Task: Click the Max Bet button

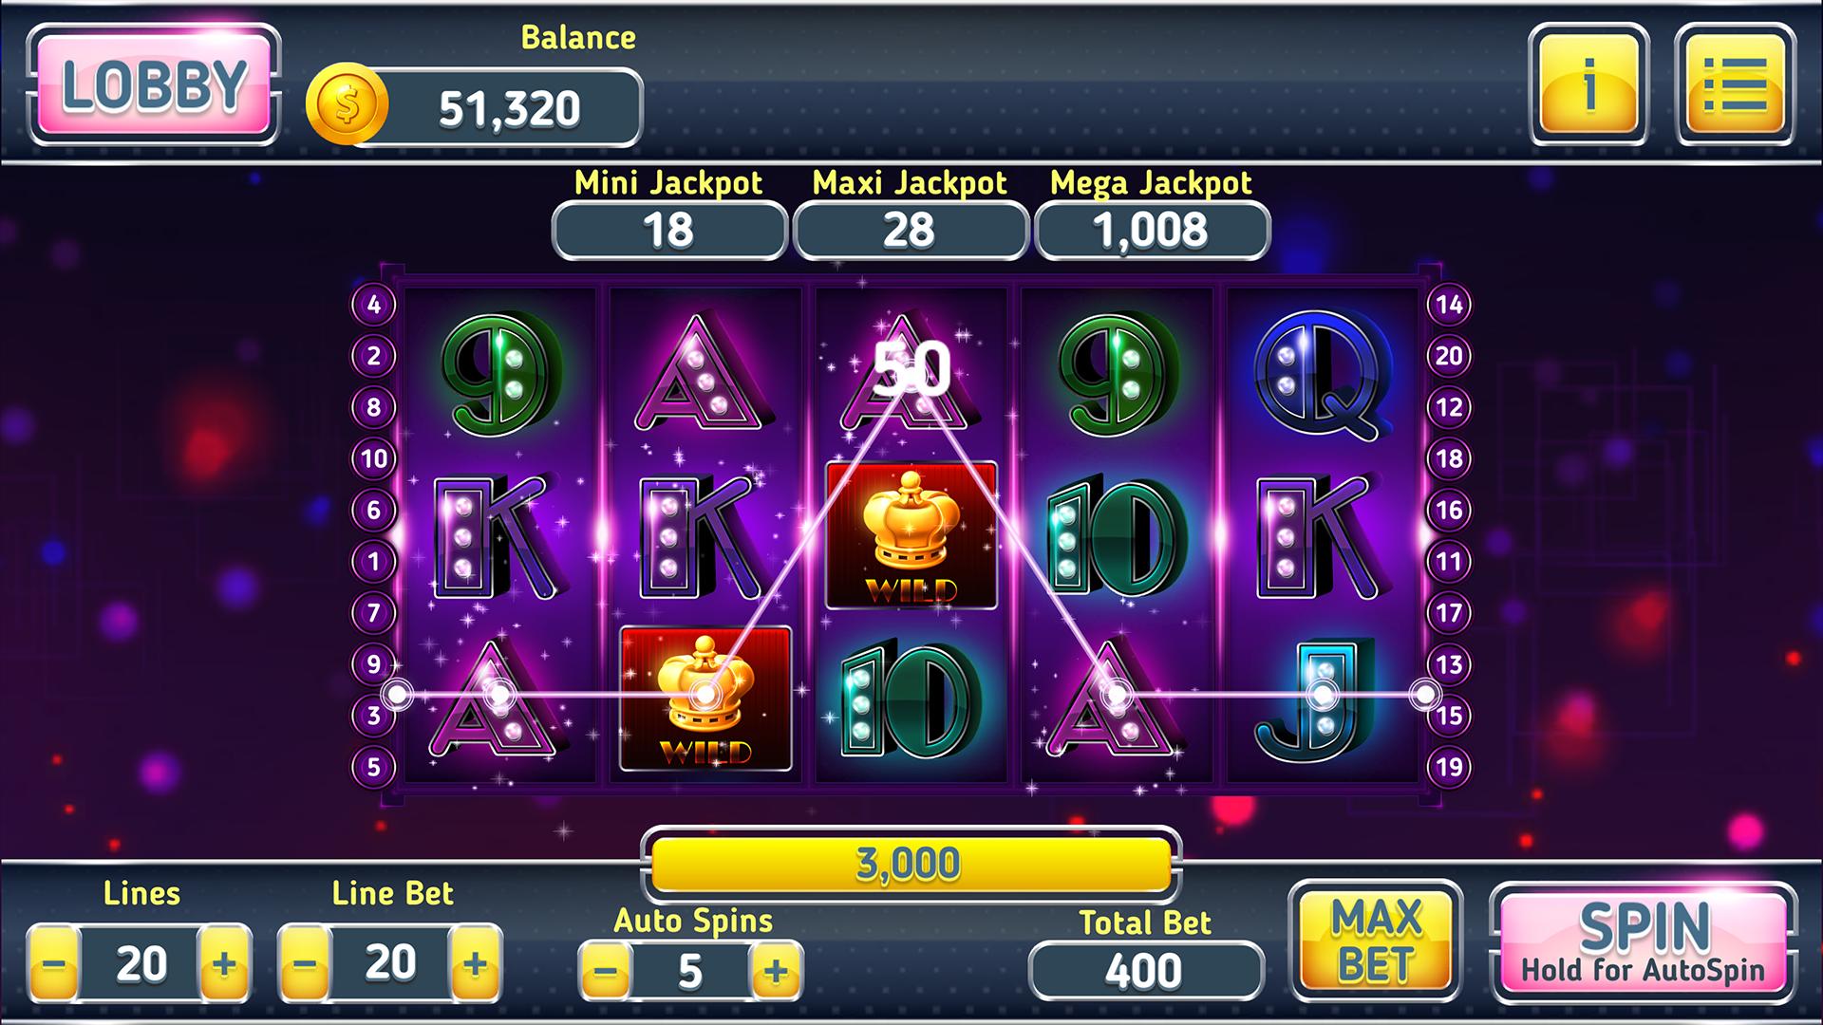Action: (1376, 941)
